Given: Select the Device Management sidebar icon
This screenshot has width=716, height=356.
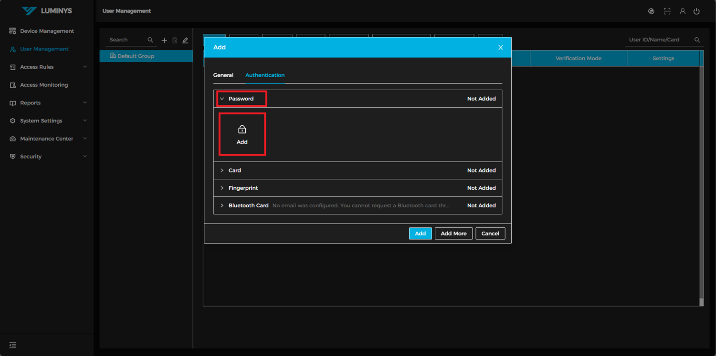Looking at the screenshot, I should tap(12, 31).
